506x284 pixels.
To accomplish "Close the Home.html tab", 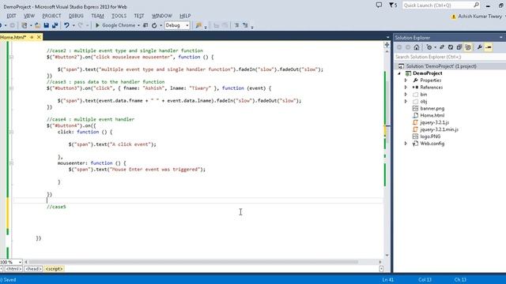I will (39, 37).
